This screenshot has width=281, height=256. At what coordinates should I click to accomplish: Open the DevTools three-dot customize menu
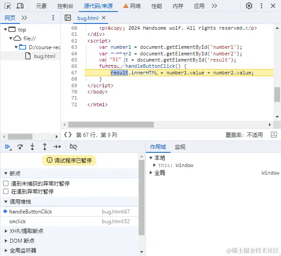coord(261,6)
